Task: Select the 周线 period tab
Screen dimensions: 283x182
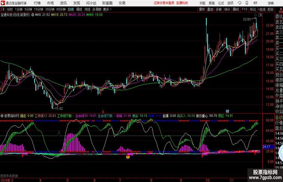Action: (79, 9)
